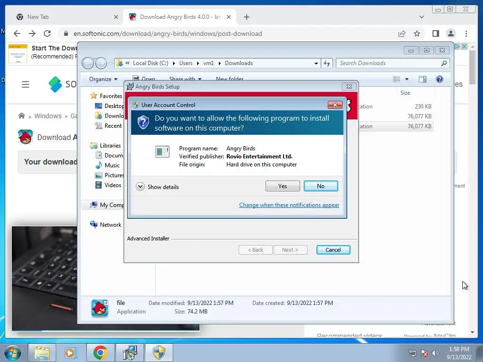Click the Explorer change view icon

coord(397,79)
